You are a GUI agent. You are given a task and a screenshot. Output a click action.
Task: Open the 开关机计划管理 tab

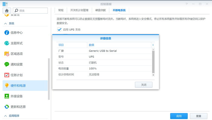[79, 10]
